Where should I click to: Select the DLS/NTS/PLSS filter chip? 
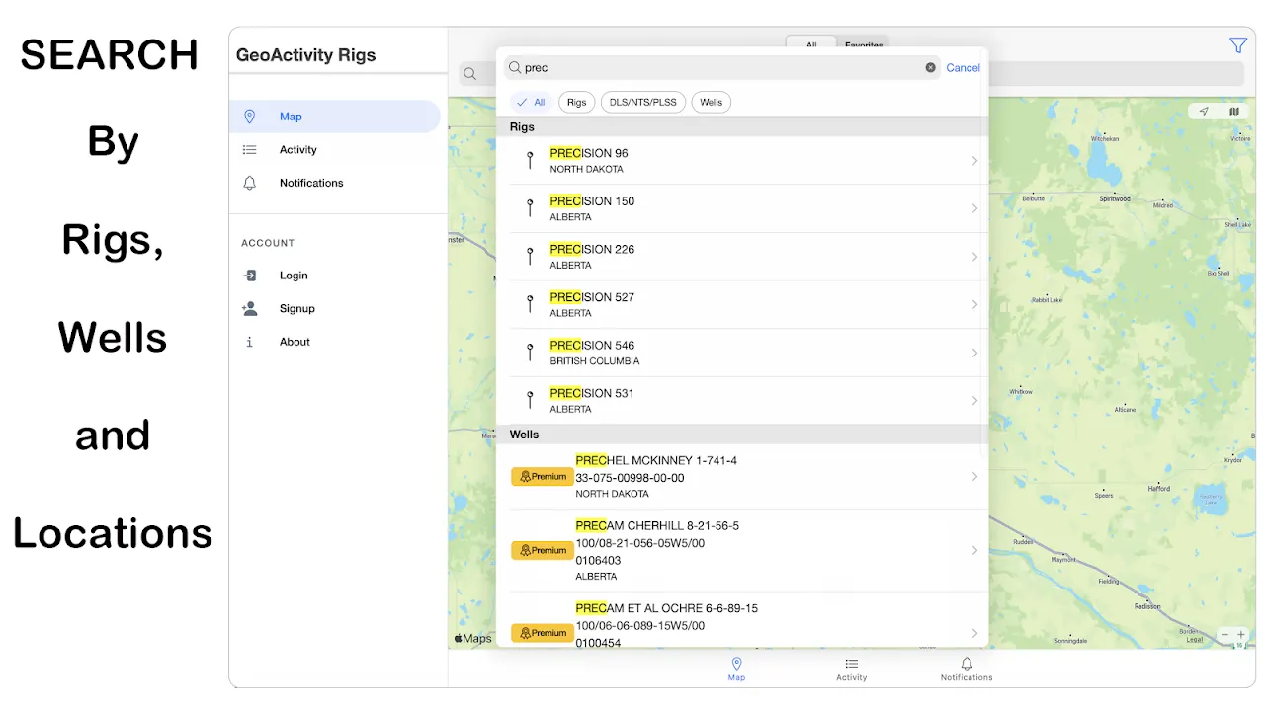643,102
